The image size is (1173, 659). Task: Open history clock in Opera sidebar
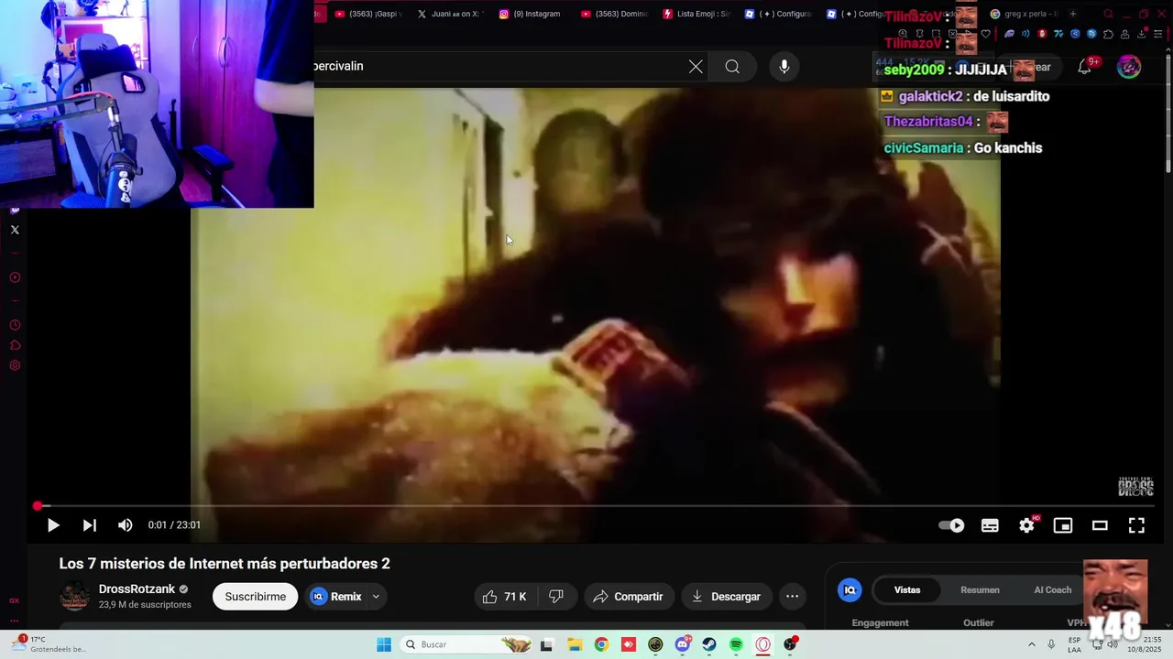coord(15,325)
